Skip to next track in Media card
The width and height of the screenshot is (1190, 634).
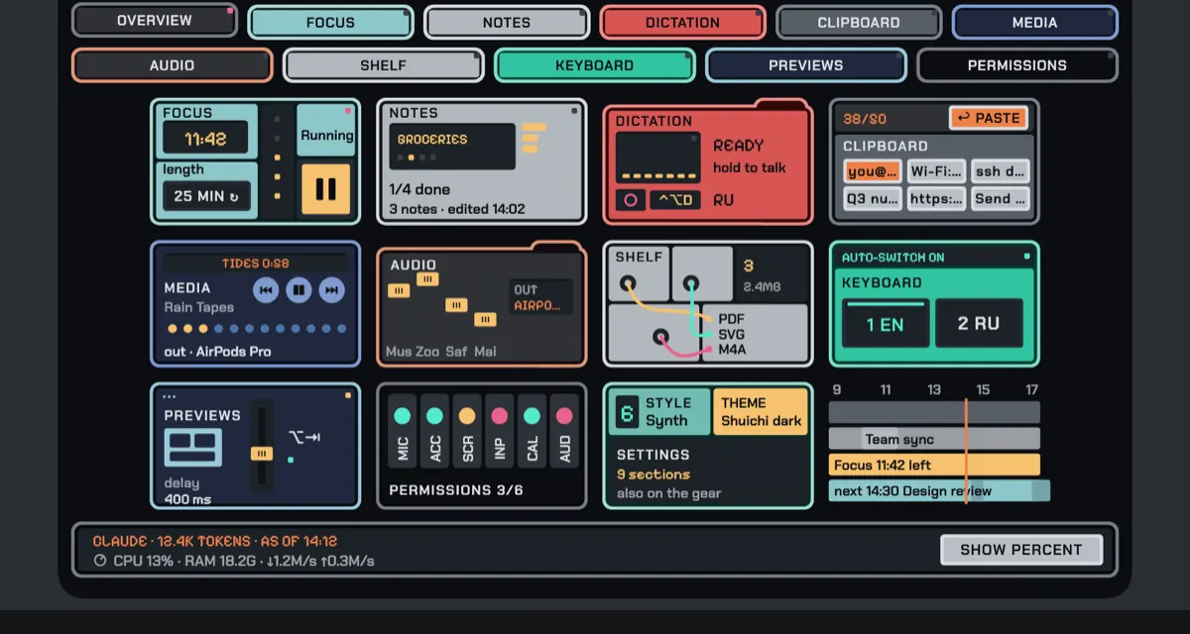pyautogui.click(x=332, y=290)
